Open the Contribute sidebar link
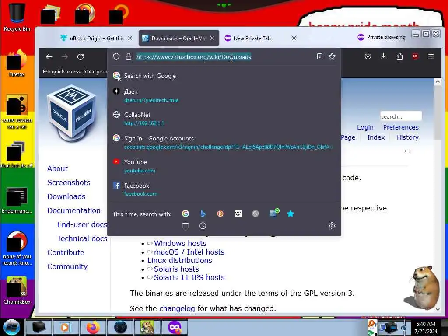Image resolution: width=448 pixels, height=336 pixels. pos(66,252)
